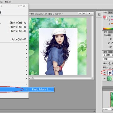
Task: Switch to the tab next to Layers
Action: 110,52
